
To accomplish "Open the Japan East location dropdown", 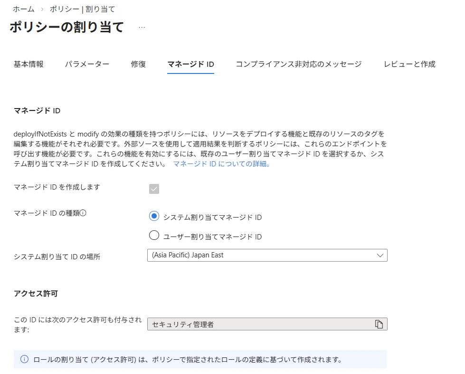I will [x=267, y=255].
